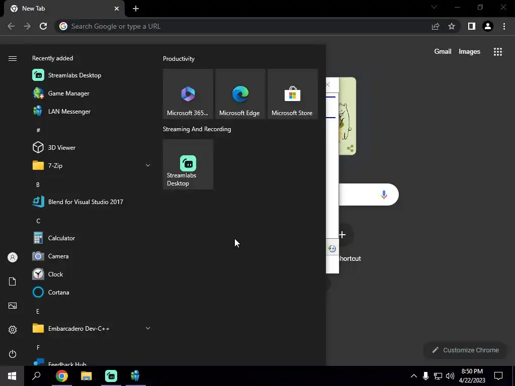Image resolution: width=515 pixels, height=386 pixels.
Task: Open volume control in system tray
Action: [450, 376]
